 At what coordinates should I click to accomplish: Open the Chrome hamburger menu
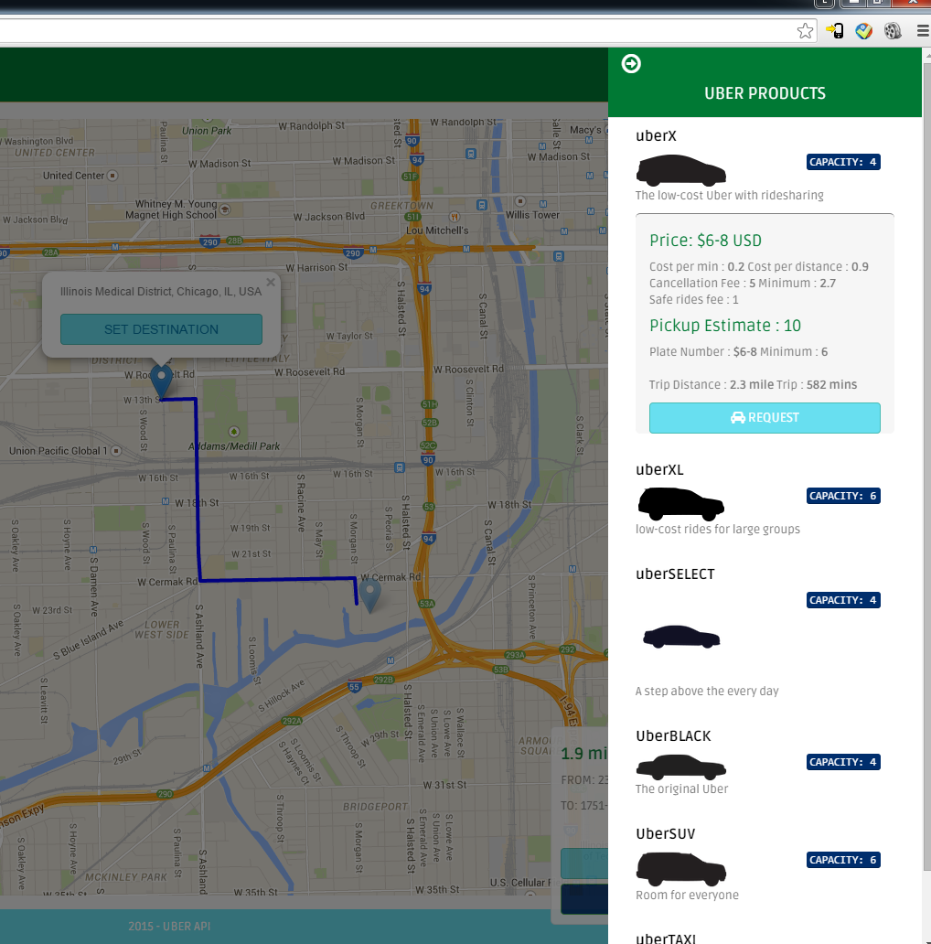click(923, 31)
